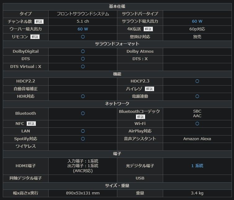Image resolution: width=234 pixels, height=200 pixels.
Task: Click the 1 系統 link for 光デジタル端子
Action: (197, 166)
